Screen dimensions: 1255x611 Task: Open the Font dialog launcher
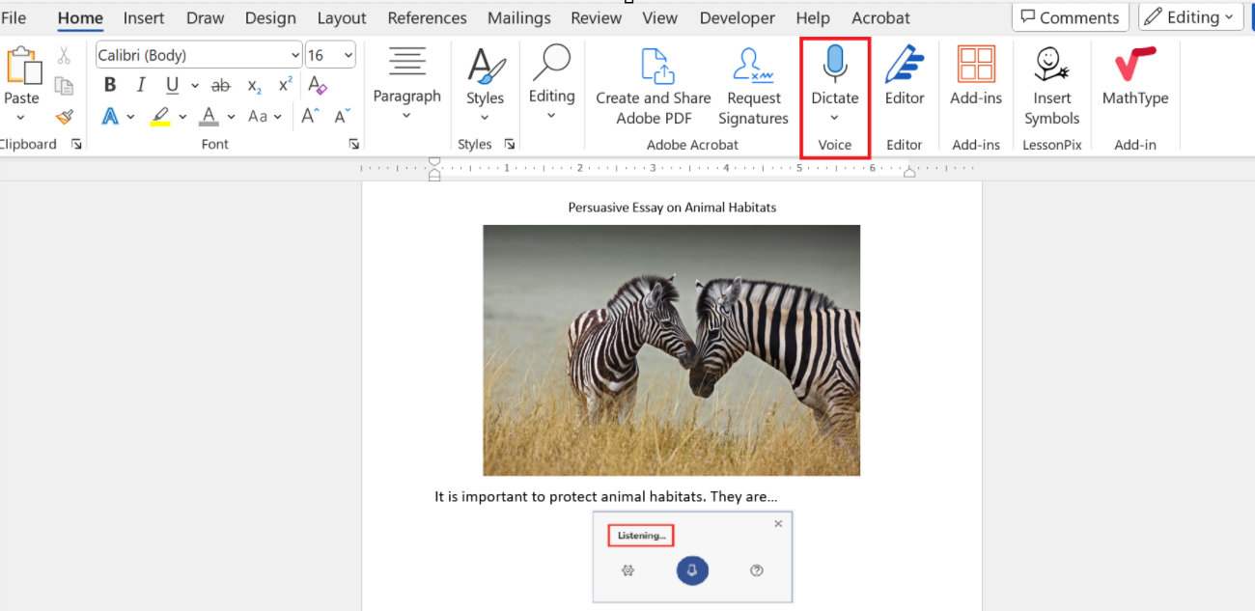point(354,144)
